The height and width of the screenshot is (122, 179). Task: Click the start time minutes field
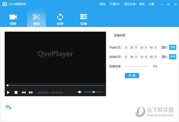coord(137,48)
